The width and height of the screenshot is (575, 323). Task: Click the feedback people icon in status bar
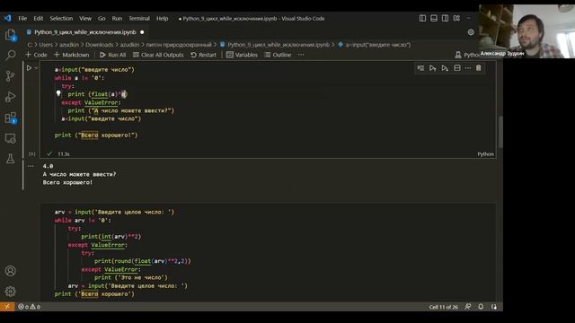pyautogui.click(x=468, y=307)
